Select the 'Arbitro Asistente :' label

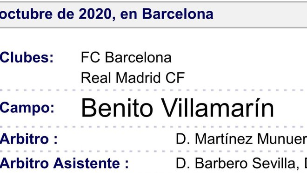64,163
